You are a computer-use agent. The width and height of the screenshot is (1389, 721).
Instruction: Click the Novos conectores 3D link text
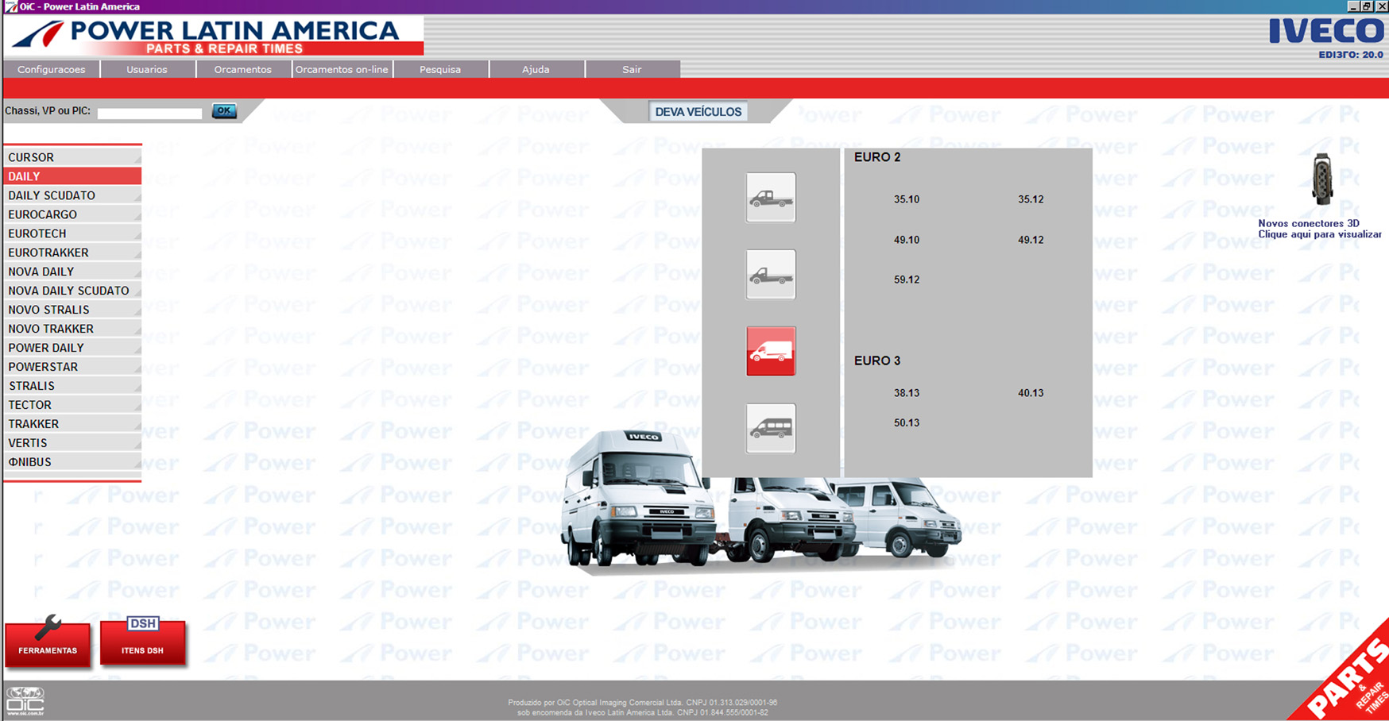coord(1319,229)
